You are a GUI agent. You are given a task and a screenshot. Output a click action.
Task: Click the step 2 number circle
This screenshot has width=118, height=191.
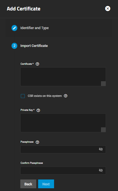pyautogui.click(x=14, y=46)
